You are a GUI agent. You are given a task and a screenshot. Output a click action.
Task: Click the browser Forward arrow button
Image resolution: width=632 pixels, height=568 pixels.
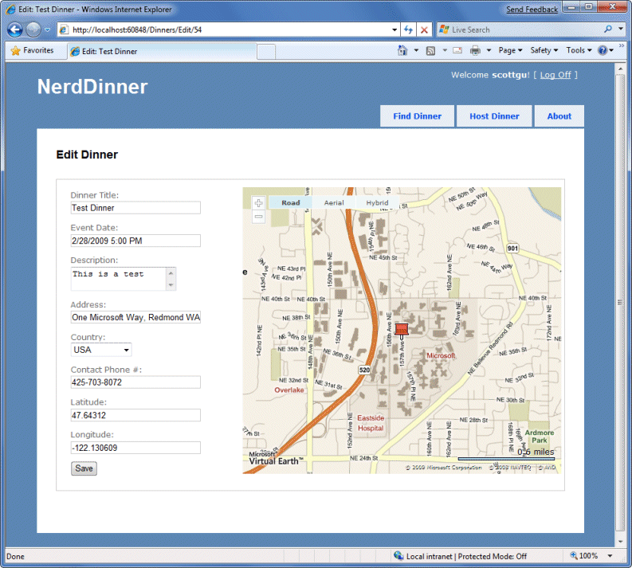pos(33,29)
